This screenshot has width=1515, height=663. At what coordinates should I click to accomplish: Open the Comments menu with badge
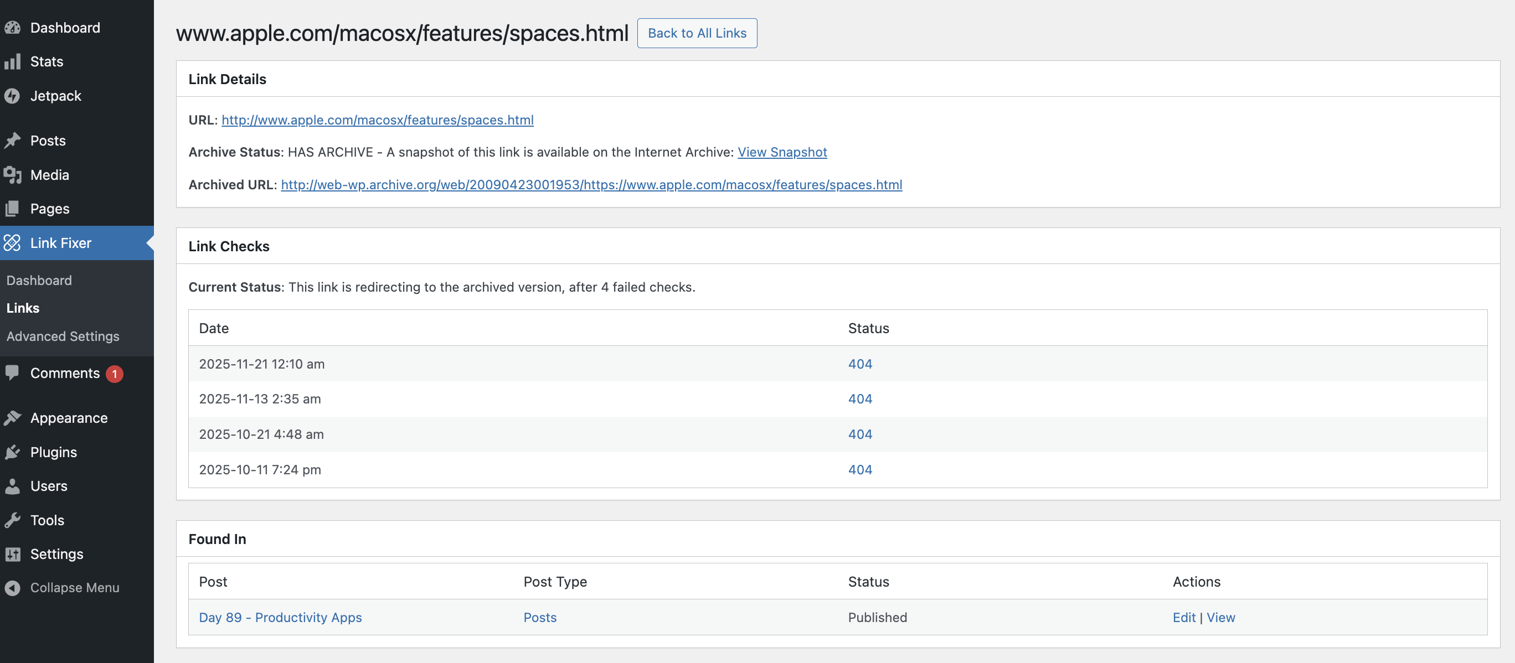(65, 373)
